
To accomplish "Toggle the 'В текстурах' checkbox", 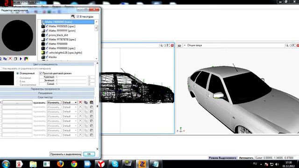I will coord(78,17).
